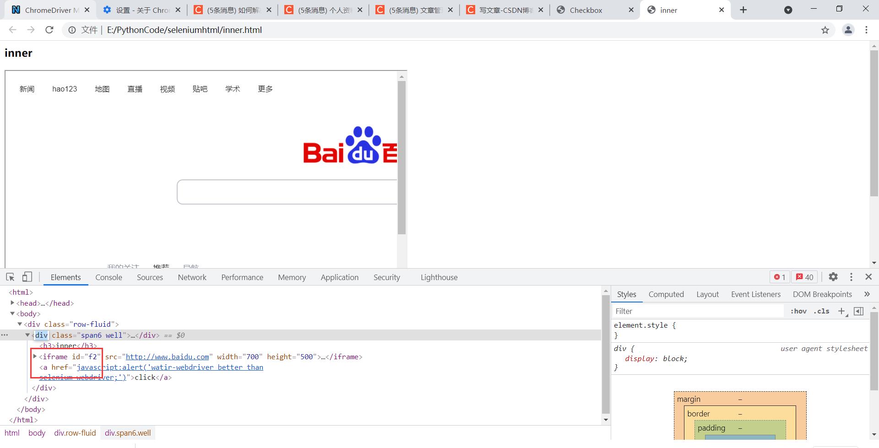Click the iframe's vertical scrollbar thumb
The image size is (879, 448).
point(402,157)
